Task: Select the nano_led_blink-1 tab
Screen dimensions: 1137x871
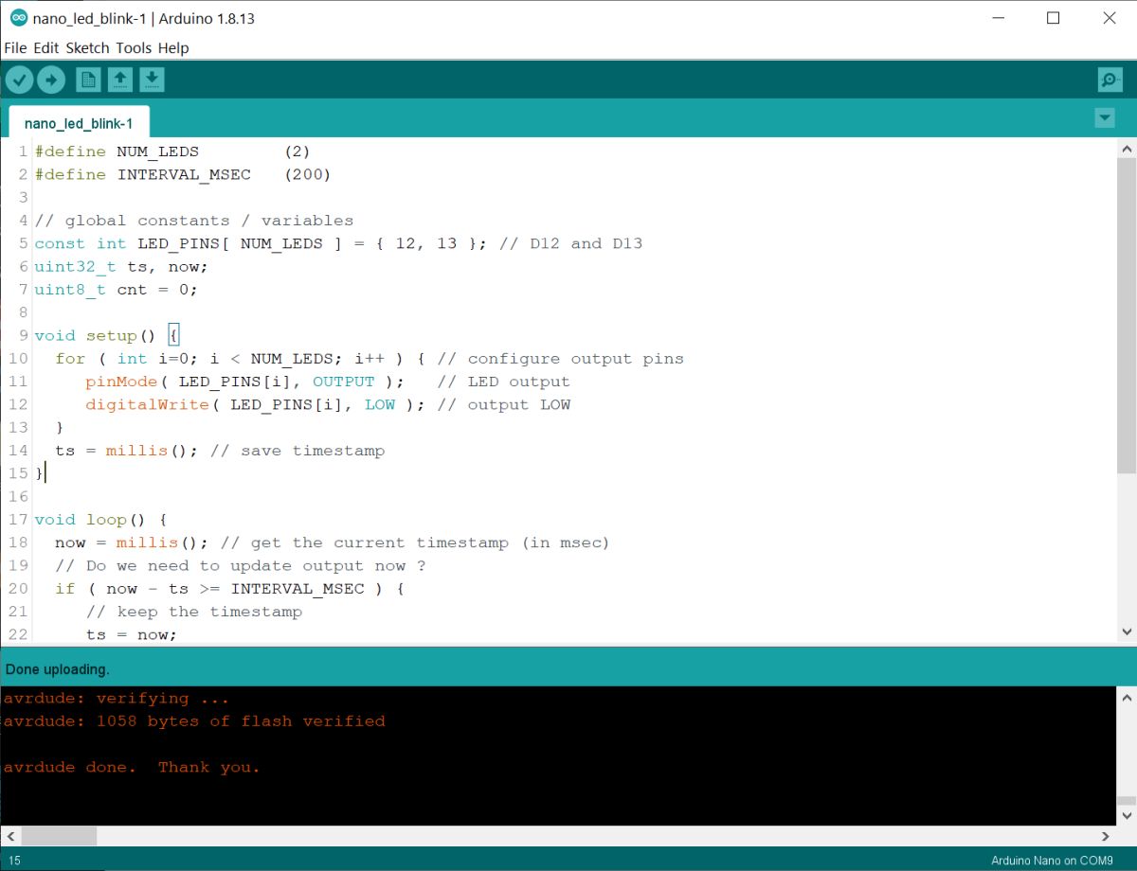Action: point(79,123)
